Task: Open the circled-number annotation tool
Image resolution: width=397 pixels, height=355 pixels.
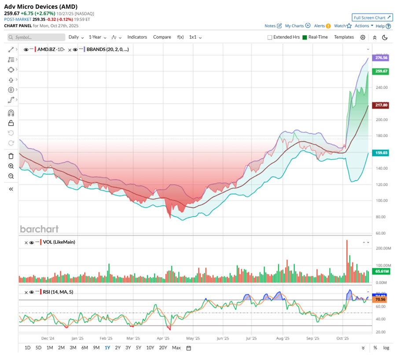Action: tap(11, 90)
